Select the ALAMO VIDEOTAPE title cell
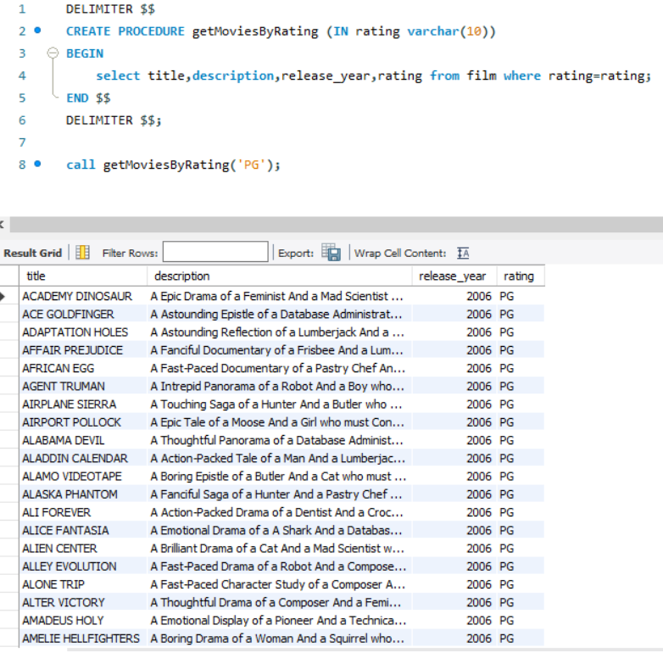The width and height of the screenshot is (663, 653). coord(83,477)
